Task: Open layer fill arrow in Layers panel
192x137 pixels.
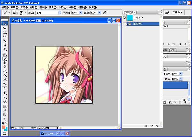Action: tap(181, 79)
